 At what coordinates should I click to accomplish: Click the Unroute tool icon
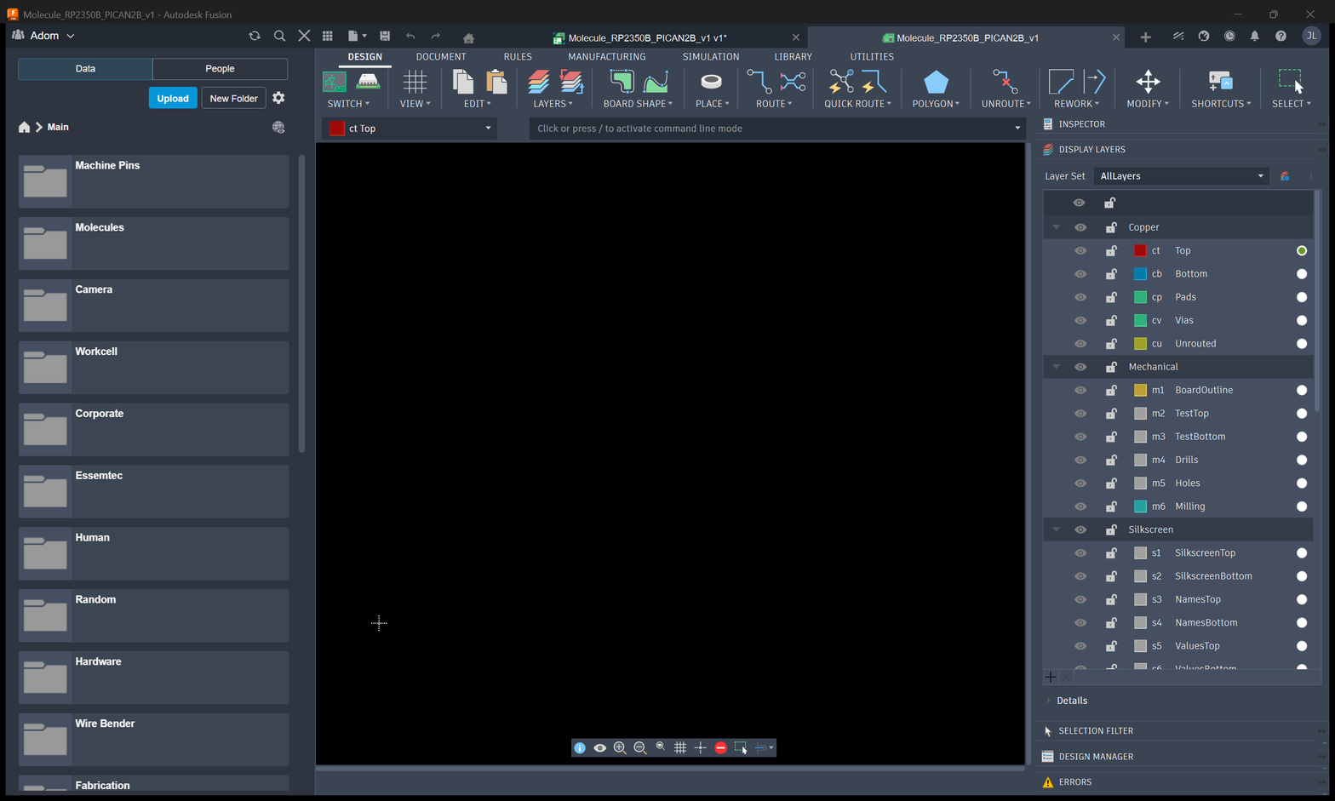point(1006,82)
